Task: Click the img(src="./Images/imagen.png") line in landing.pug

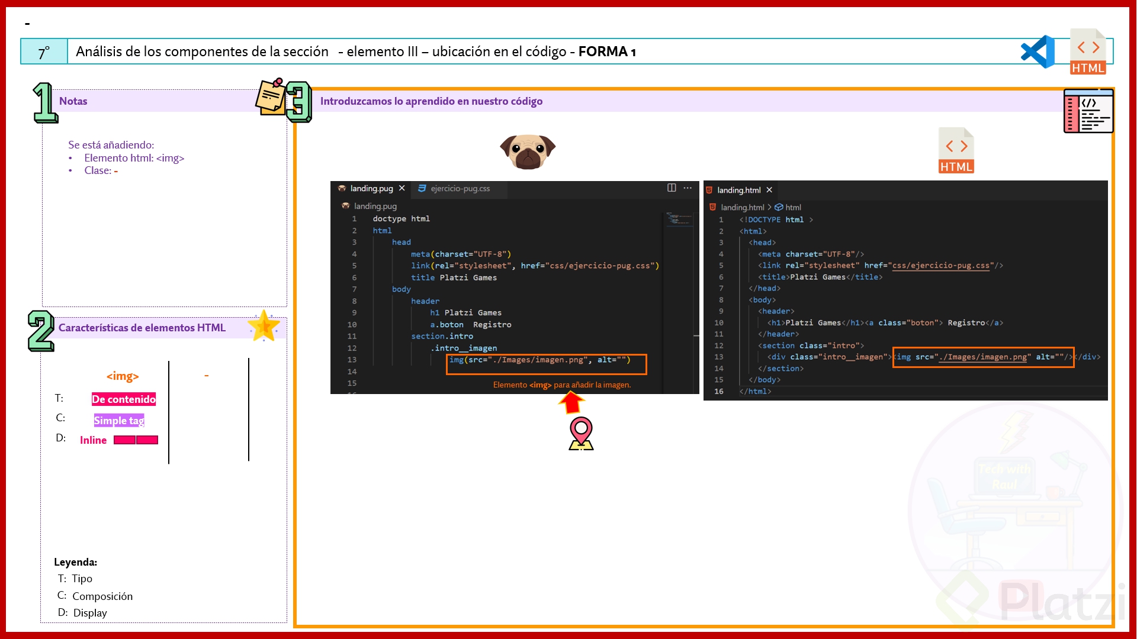Action: (540, 360)
